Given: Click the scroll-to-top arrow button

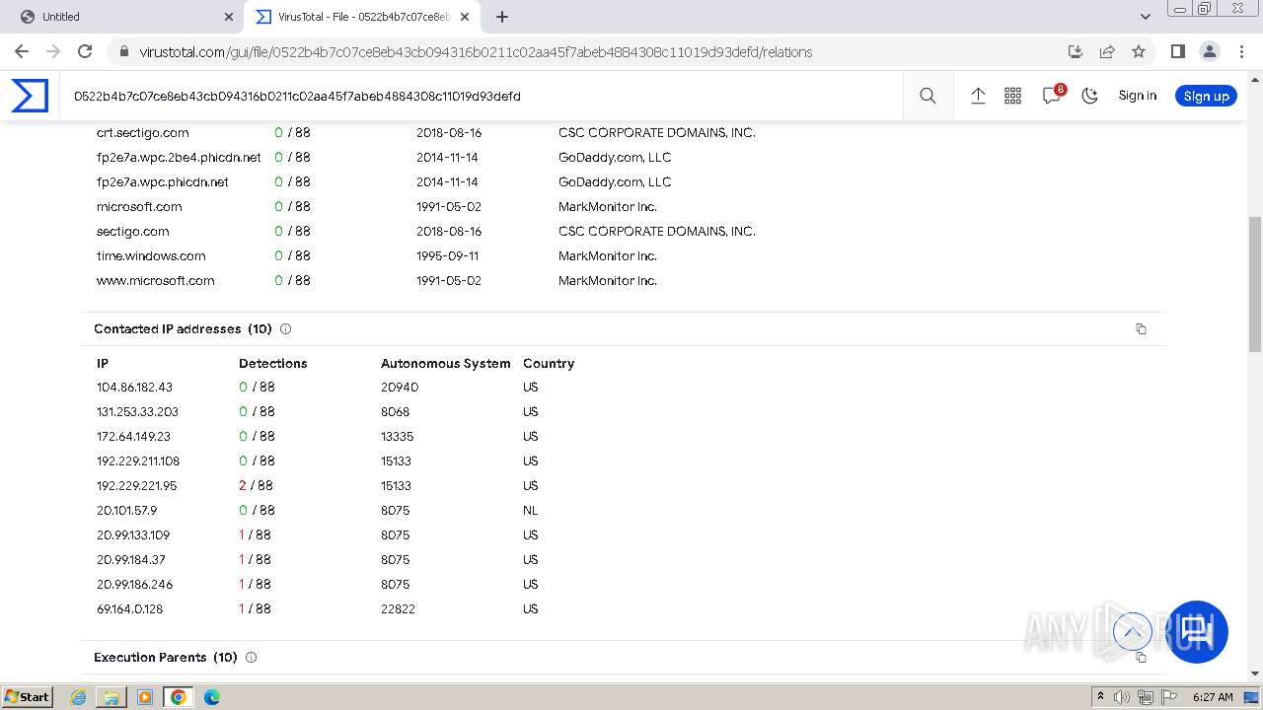Looking at the screenshot, I should click(1132, 631).
